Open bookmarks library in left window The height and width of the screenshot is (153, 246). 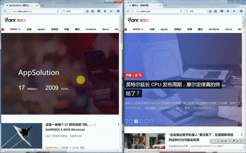pos(93,11)
